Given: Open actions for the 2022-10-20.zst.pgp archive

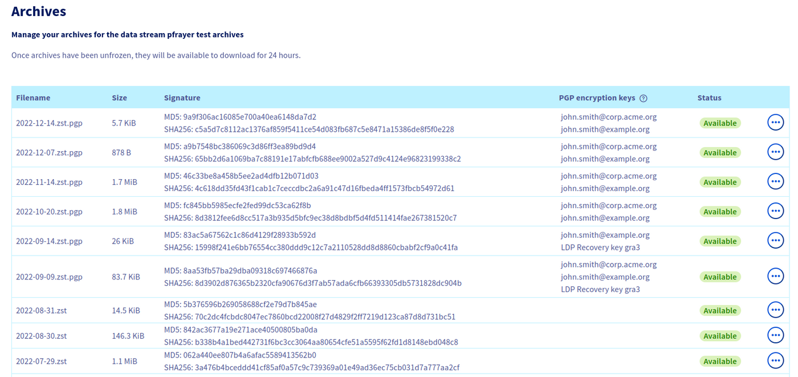Looking at the screenshot, I should (x=776, y=210).
